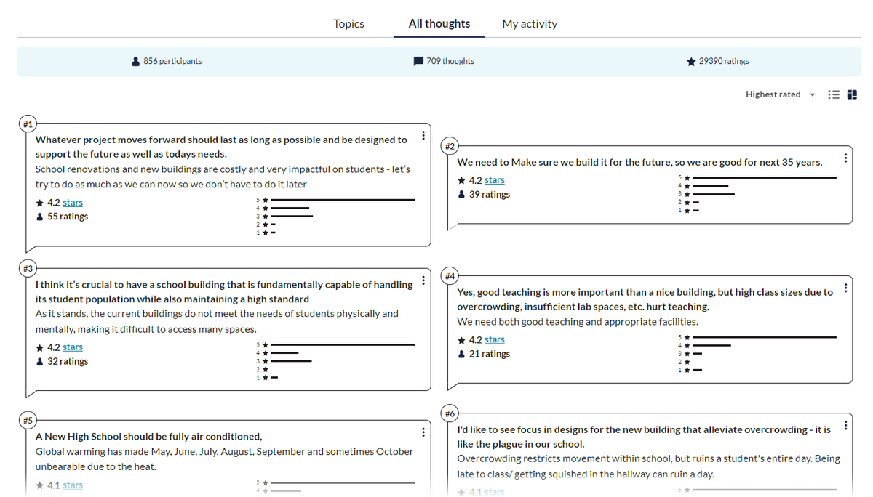This screenshot has width=873, height=497.
Task: Open three-dot menu on thought #2
Action: click(845, 158)
